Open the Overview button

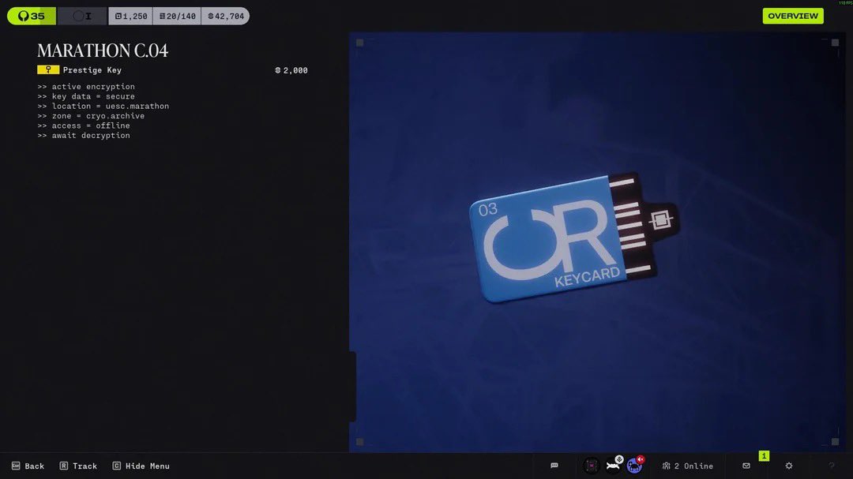(793, 16)
